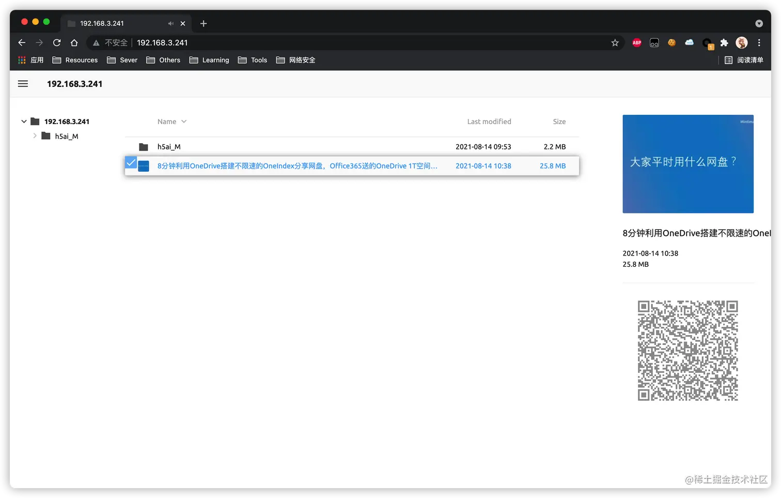Click the preview panel file title

[697, 233]
